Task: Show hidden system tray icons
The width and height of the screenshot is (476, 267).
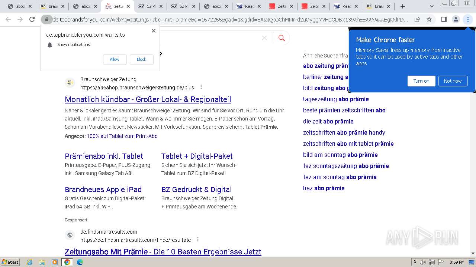Action: (415, 262)
